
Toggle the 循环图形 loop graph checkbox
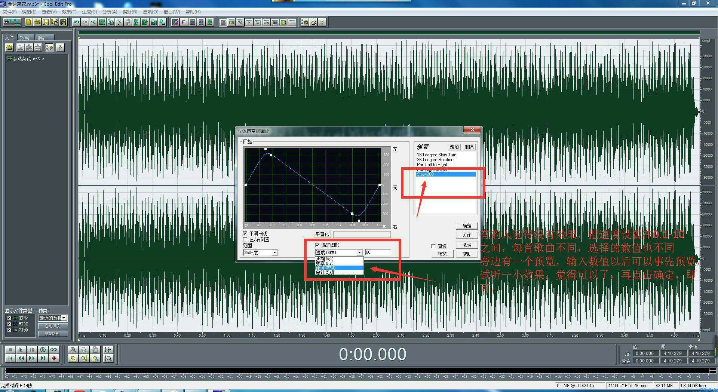coord(317,245)
